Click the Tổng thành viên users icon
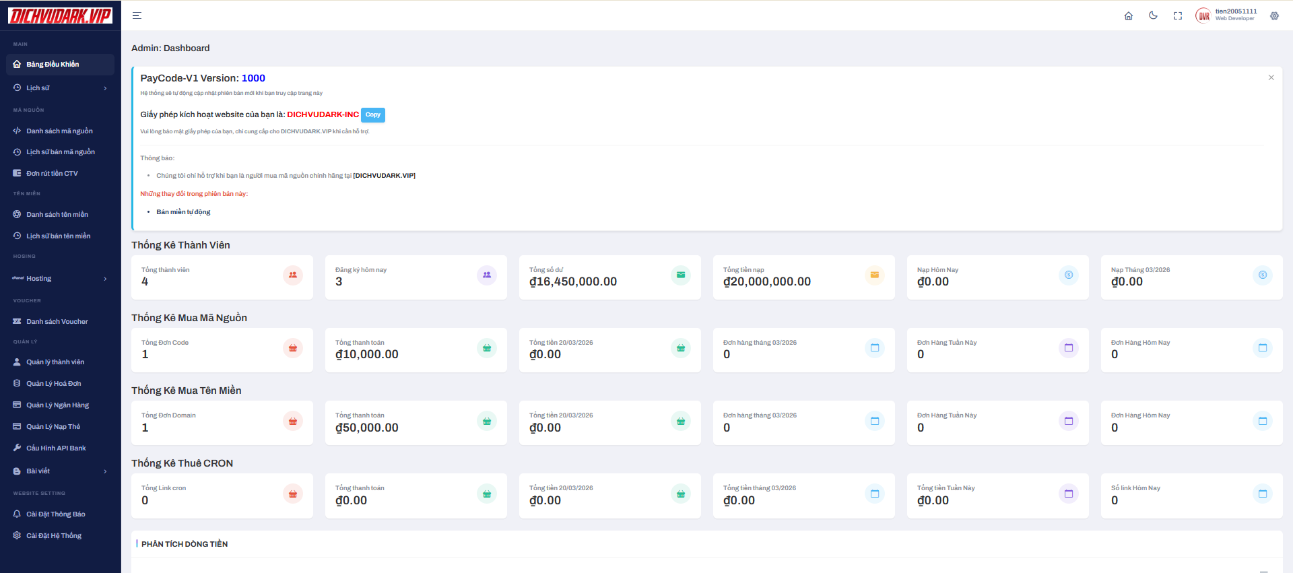The image size is (1293, 573). (293, 275)
